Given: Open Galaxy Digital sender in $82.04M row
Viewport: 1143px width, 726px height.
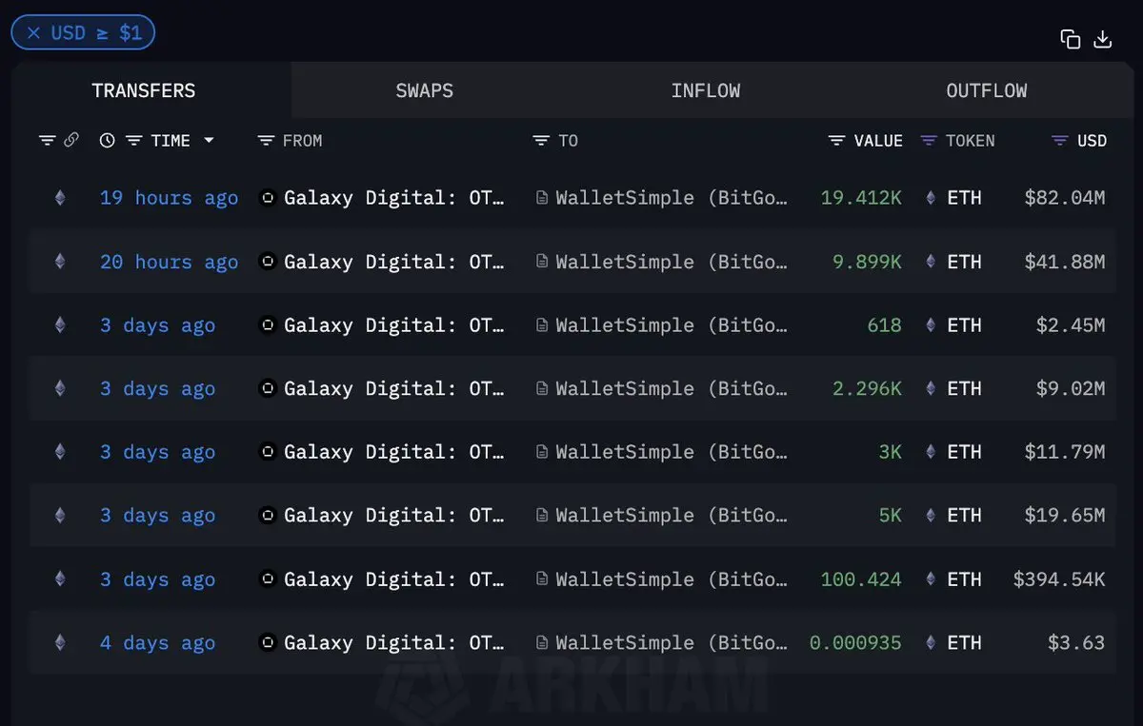Looking at the screenshot, I should (x=394, y=198).
